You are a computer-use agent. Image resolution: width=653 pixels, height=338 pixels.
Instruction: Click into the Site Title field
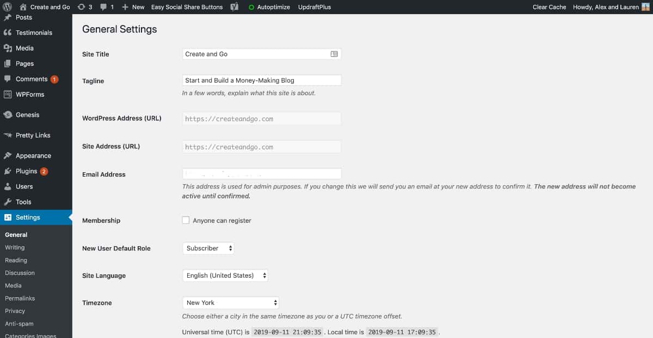point(262,54)
